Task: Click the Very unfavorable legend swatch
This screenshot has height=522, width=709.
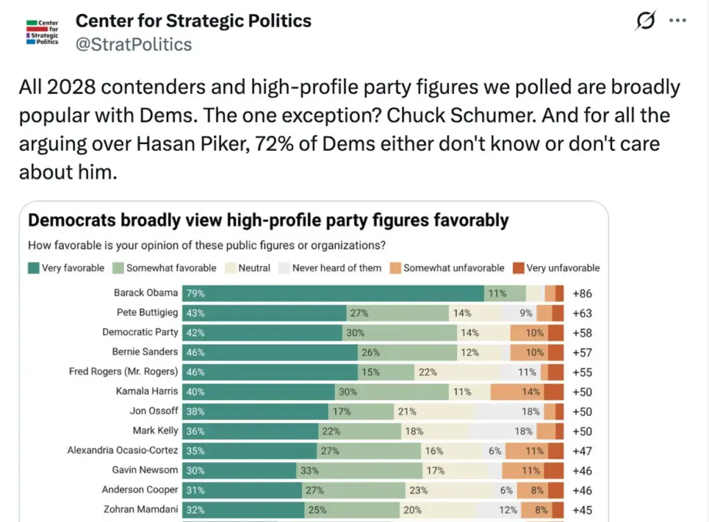Action: pyautogui.click(x=518, y=268)
